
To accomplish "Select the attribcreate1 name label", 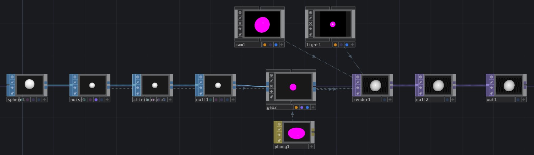I will 149,100.
